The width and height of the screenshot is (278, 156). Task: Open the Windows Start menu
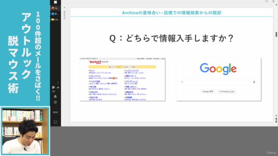[55, 2]
